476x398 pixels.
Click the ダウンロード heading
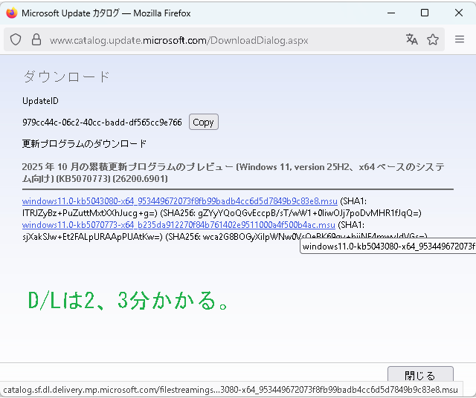tap(66, 76)
